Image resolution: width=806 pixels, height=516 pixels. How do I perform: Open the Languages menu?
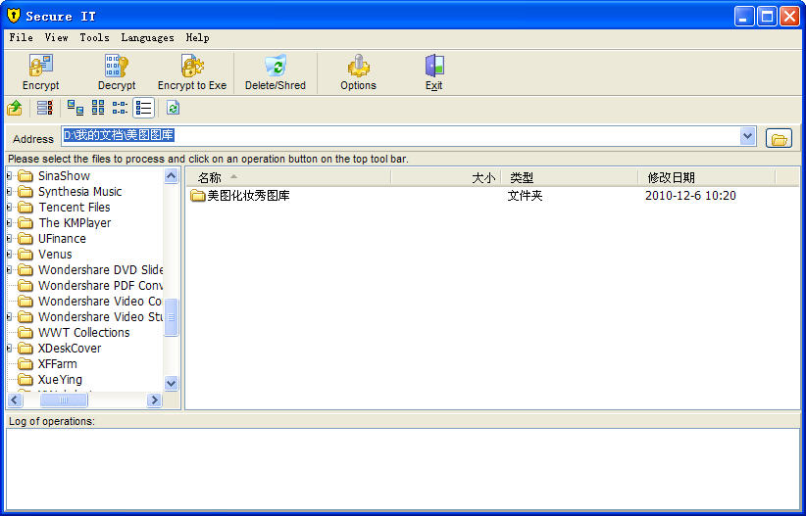click(x=147, y=37)
